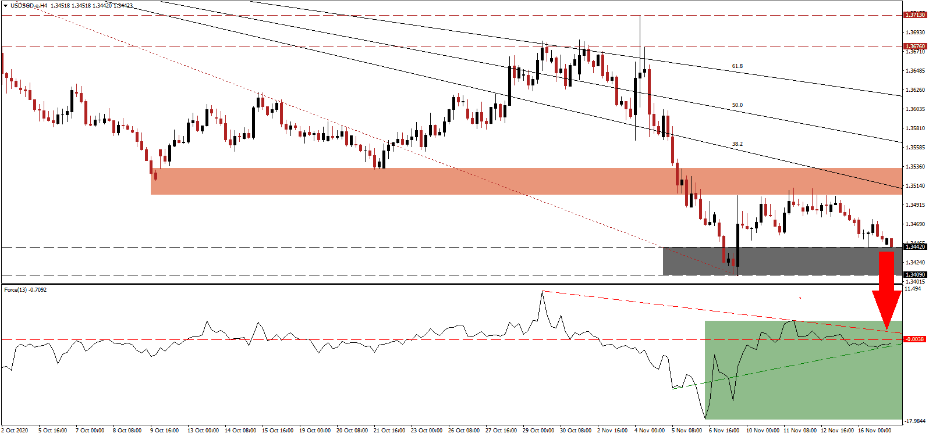Click the orange resistance zone rectangle
This screenshot has height=437, width=929.
[x=407, y=181]
